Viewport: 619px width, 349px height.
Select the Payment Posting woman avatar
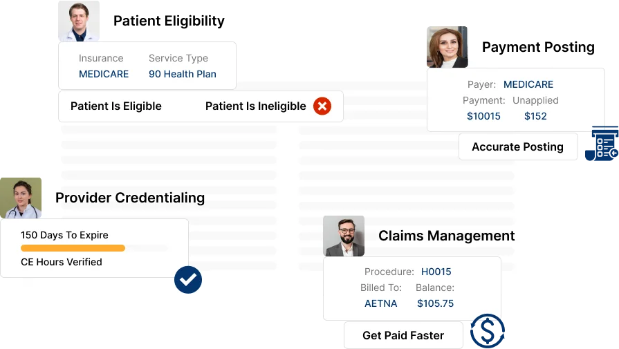click(x=447, y=47)
